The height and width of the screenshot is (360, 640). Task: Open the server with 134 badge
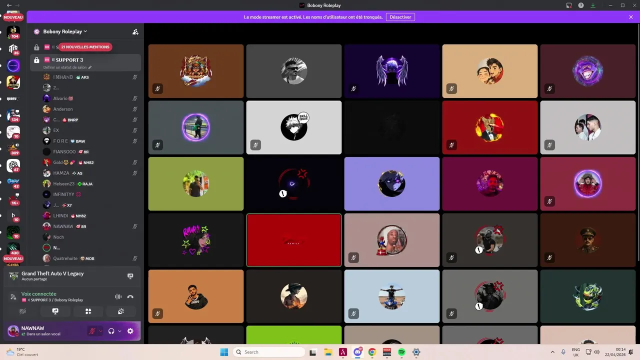[x=13, y=115]
